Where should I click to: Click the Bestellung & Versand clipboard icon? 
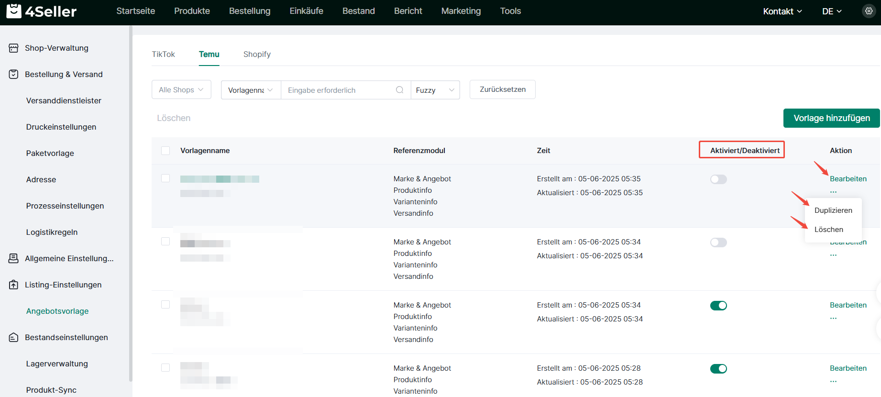tap(13, 75)
